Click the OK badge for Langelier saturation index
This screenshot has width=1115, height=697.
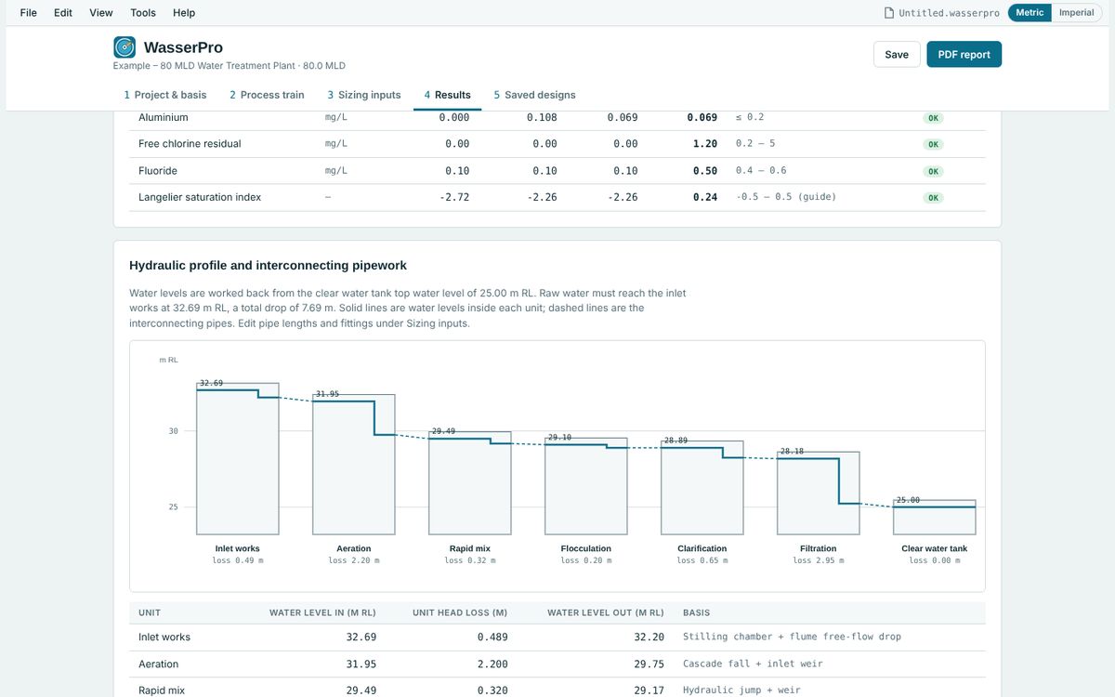[x=934, y=198]
